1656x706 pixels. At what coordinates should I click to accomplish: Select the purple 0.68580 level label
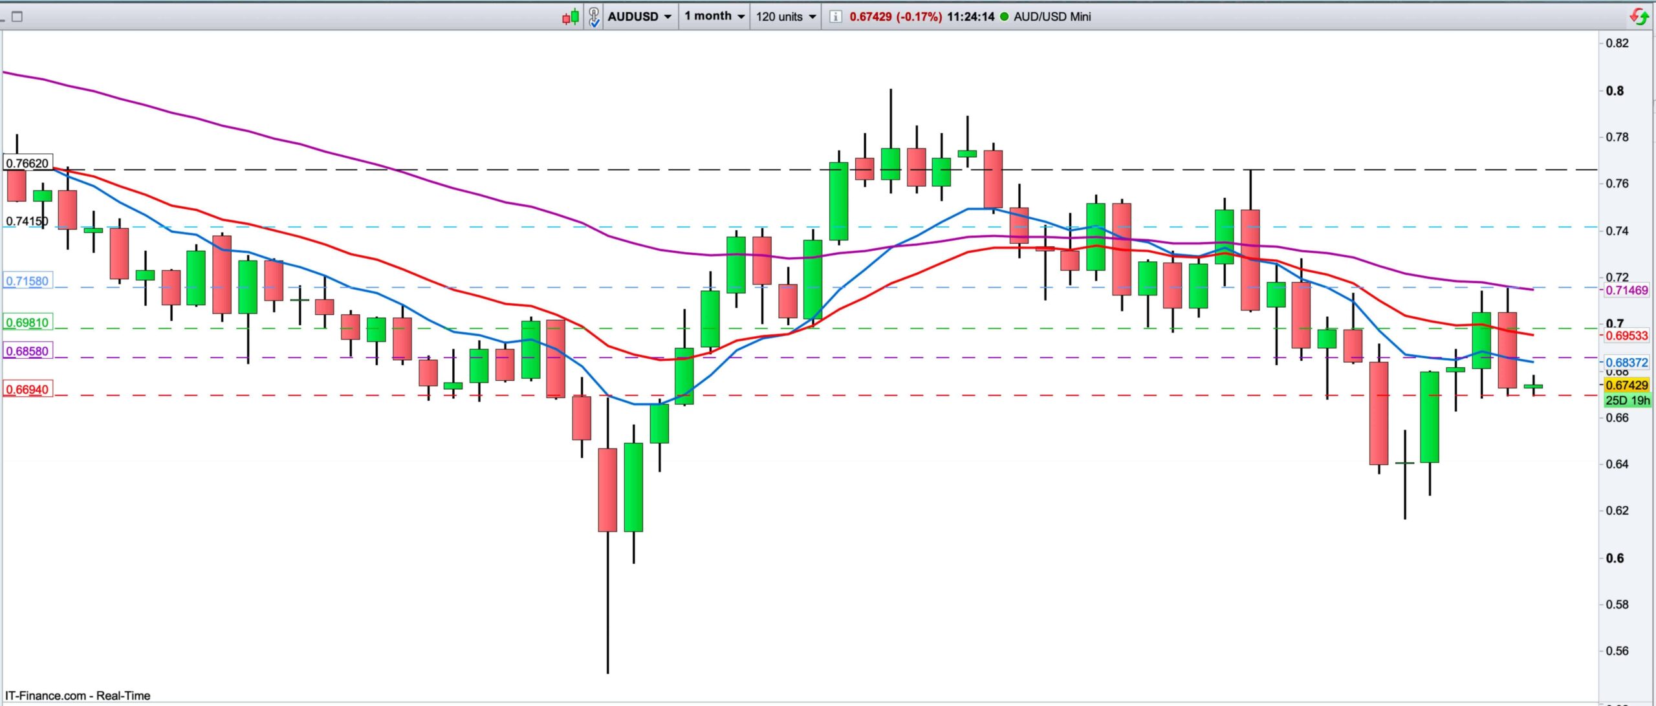27,352
